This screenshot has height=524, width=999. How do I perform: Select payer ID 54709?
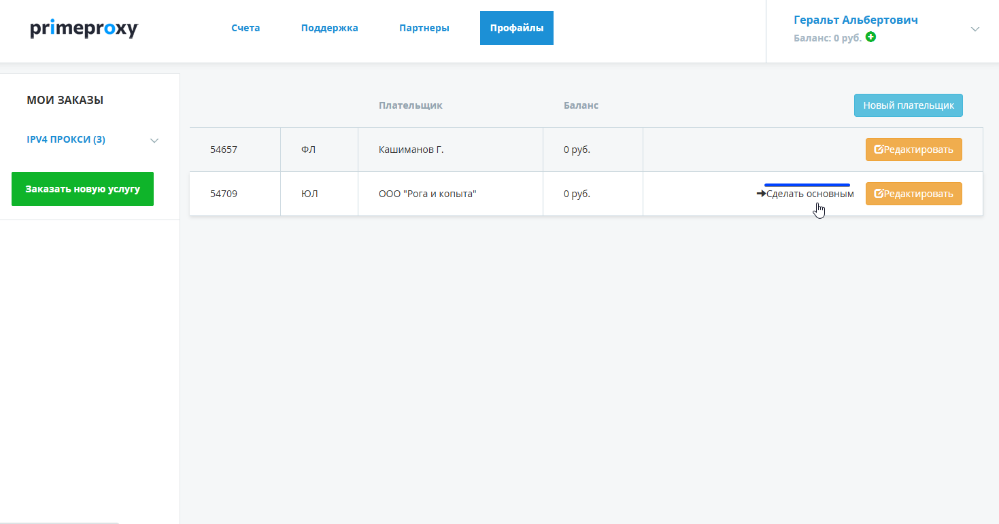(224, 194)
